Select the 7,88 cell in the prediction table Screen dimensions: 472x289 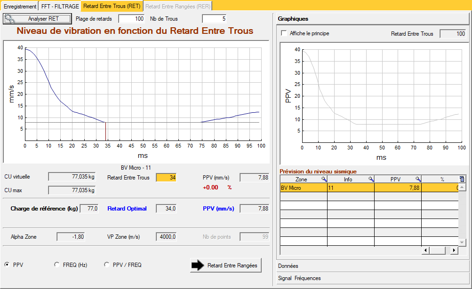coord(398,187)
